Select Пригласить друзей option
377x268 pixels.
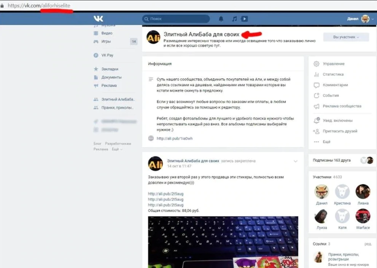[340, 131]
